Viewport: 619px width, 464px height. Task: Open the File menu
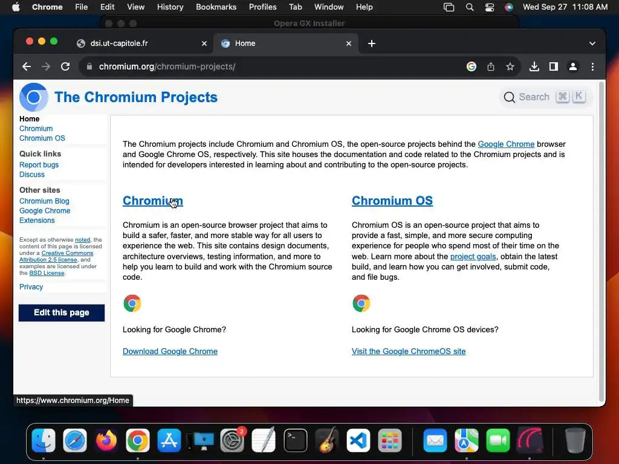click(82, 7)
